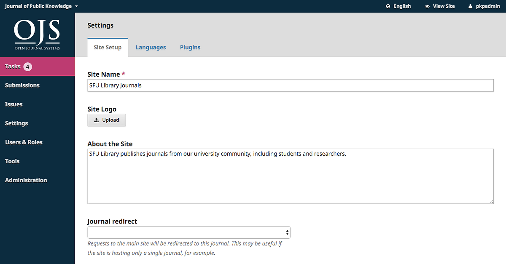Open Settings in the left navigation
This screenshot has width=506, height=264.
pos(16,123)
